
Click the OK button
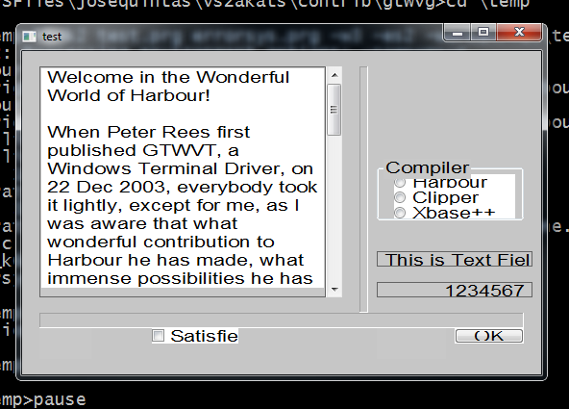(x=489, y=336)
